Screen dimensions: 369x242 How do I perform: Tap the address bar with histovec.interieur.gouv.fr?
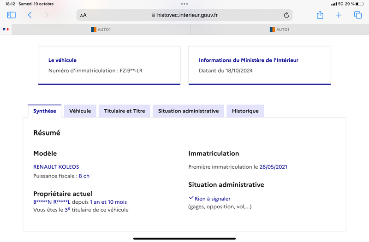pos(184,15)
